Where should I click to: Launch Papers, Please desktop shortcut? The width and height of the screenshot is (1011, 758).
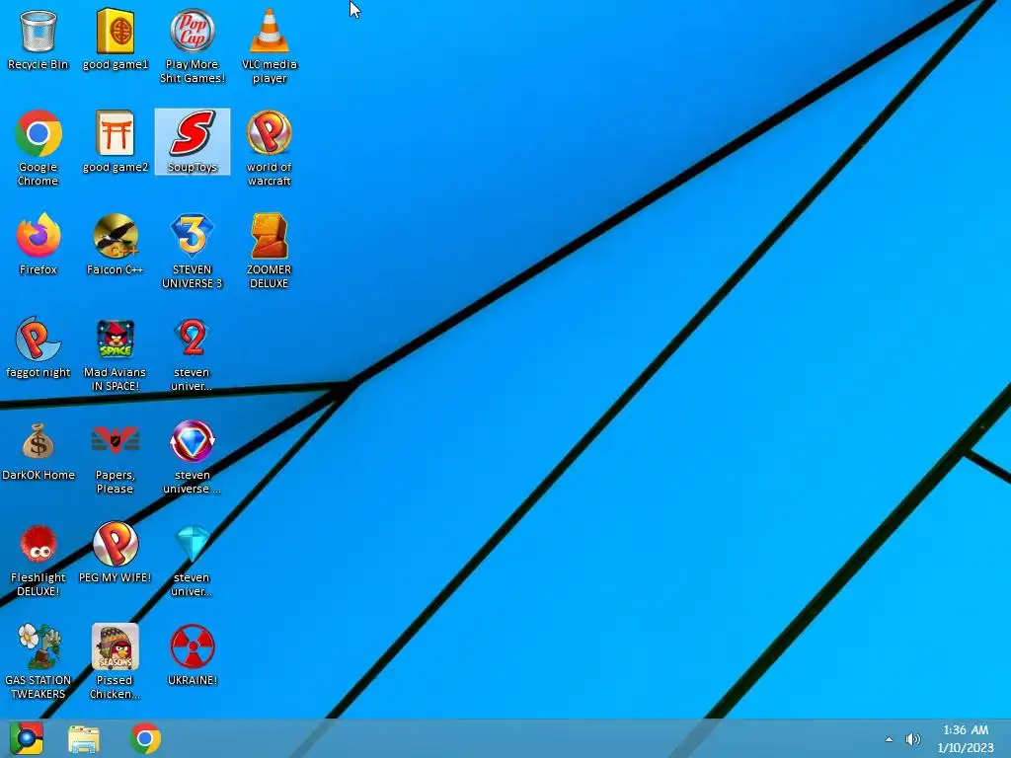point(116,456)
